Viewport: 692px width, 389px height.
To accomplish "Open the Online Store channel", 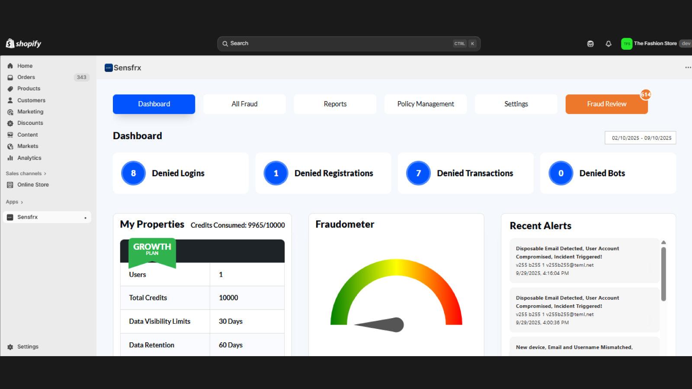I will 33,185.
